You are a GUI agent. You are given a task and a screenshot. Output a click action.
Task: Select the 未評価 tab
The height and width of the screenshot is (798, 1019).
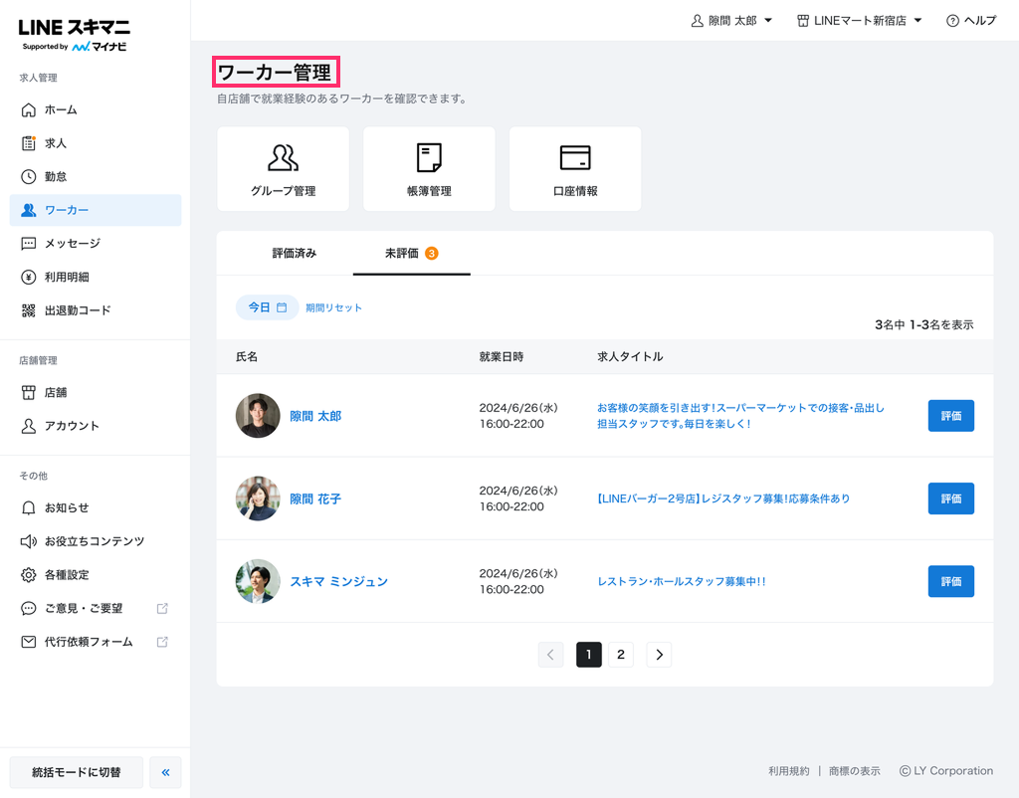tap(411, 254)
